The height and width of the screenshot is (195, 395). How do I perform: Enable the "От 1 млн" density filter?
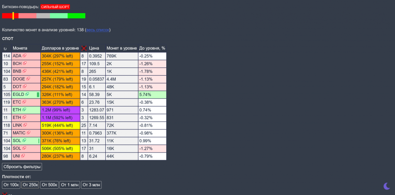pos(70,185)
